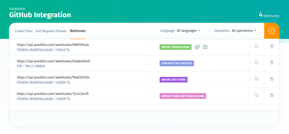Copy the 9bd226335c webhook URL
Viewport: 289px width, 134px height.
click(x=257, y=79)
